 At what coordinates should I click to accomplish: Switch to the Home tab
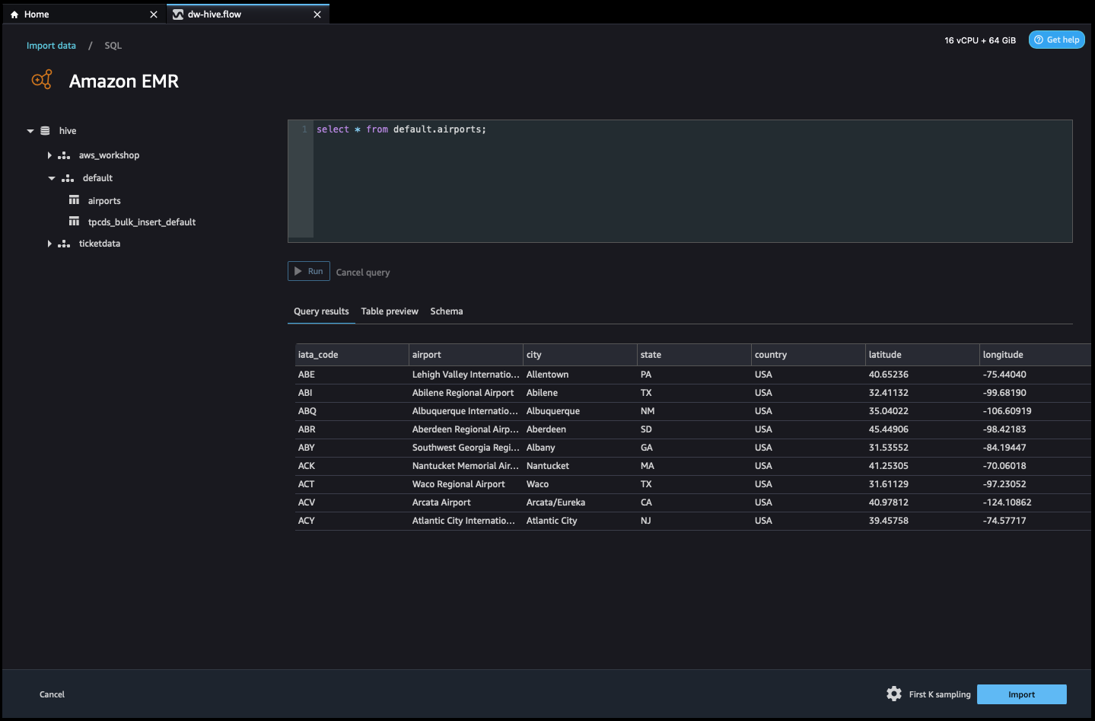pos(84,14)
